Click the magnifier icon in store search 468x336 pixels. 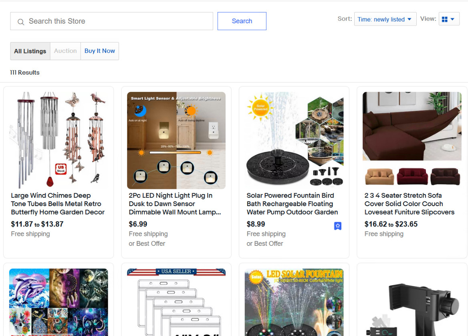[x=21, y=22]
